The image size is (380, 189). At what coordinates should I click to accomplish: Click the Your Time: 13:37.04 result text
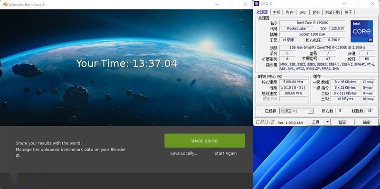[x=126, y=64]
